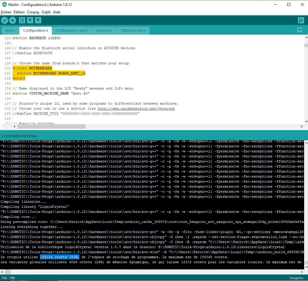Viewport: 308px width, 281px height.
Task: Click the Open sketch up-arrow icon
Action: point(30,20)
